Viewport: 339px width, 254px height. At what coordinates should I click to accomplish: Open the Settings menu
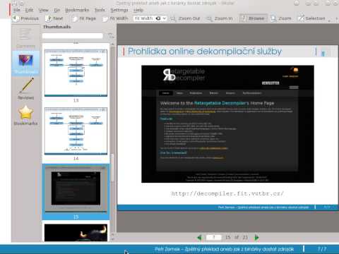(119, 10)
